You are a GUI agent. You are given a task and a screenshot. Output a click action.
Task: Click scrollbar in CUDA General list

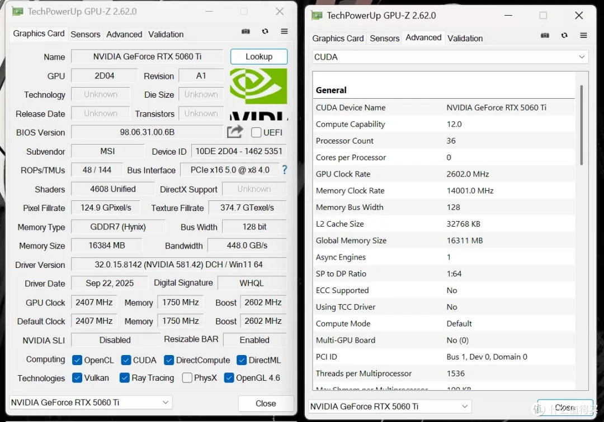pyautogui.click(x=581, y=125)
